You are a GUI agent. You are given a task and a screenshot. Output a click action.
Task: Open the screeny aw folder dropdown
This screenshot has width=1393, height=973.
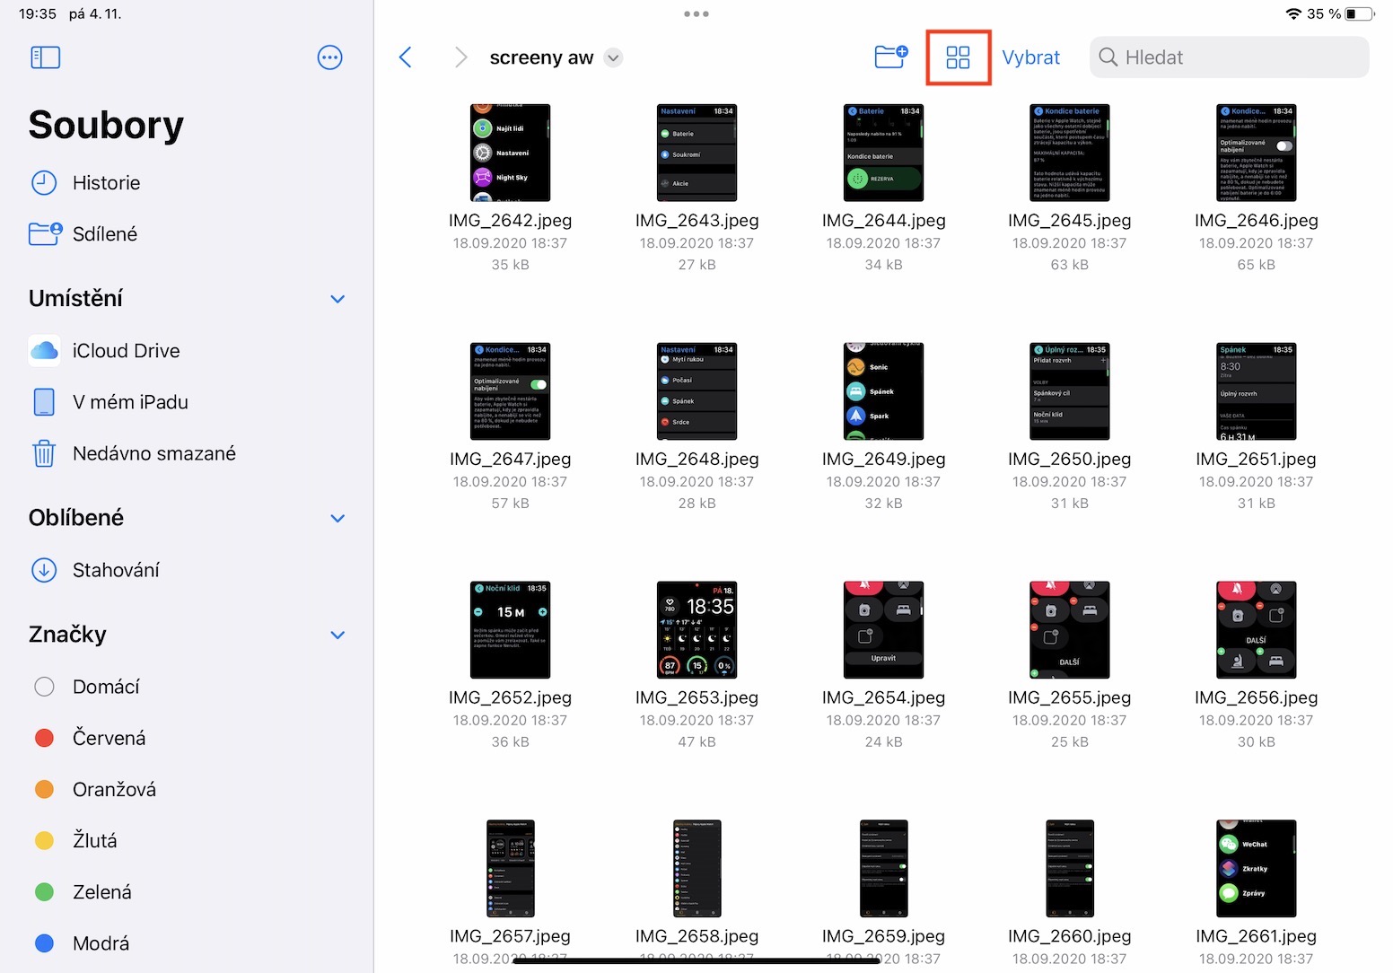point(613,57)
